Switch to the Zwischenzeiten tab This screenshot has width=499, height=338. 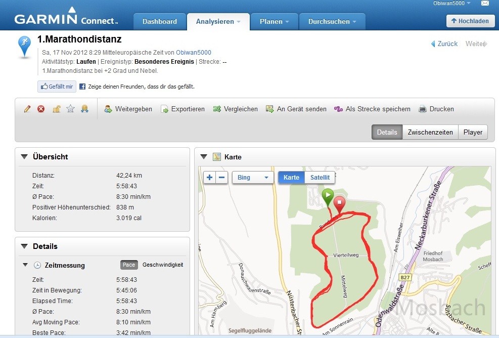(x=430, y=132)
